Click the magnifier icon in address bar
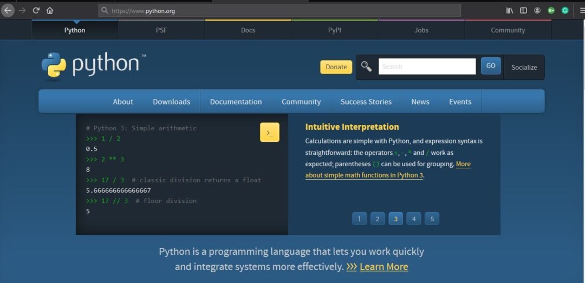This screenshot has width=585, height=283. [x=105, y=10]
